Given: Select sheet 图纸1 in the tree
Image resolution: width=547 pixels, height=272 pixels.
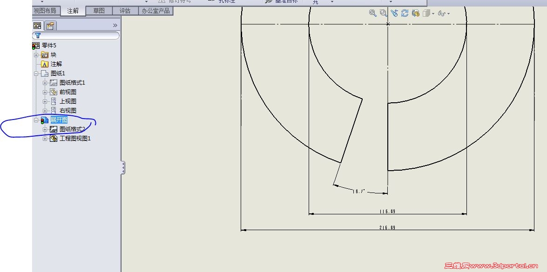Looking at the screenshot, I should (x=58, y=73).
